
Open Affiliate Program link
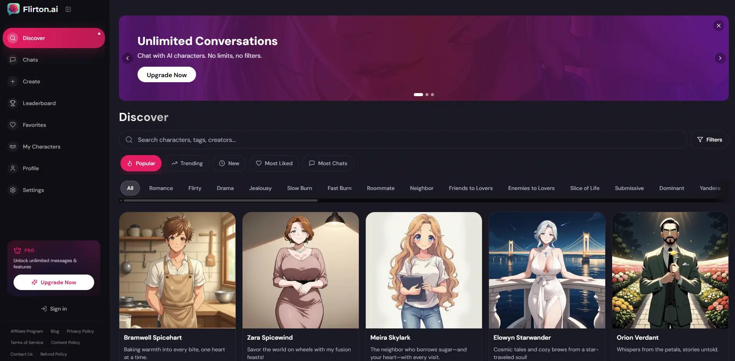point(27,331)
